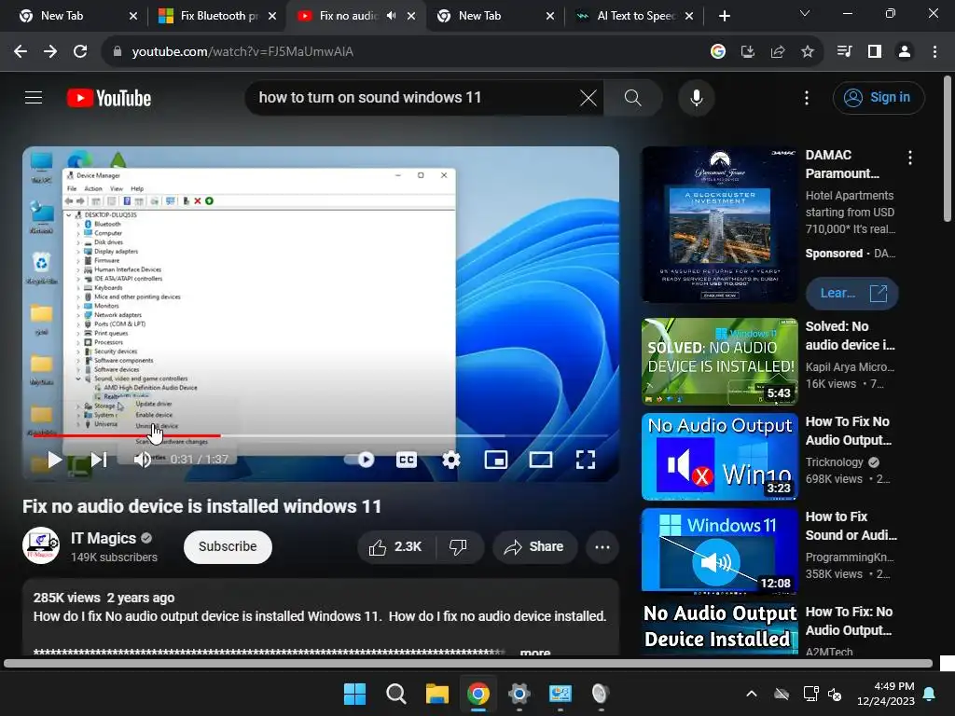The image size is (955, 716).
Task: Like the video with 2.3K likes
Action: click(395, 546)
